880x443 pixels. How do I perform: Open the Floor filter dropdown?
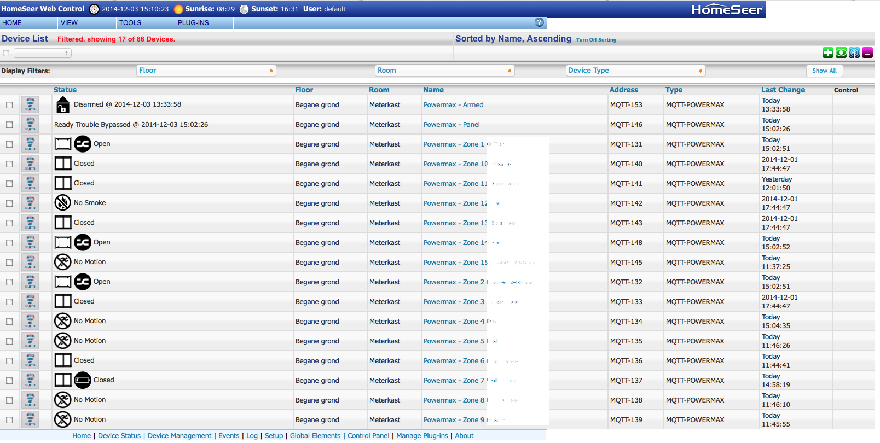[x=206, y=71]
